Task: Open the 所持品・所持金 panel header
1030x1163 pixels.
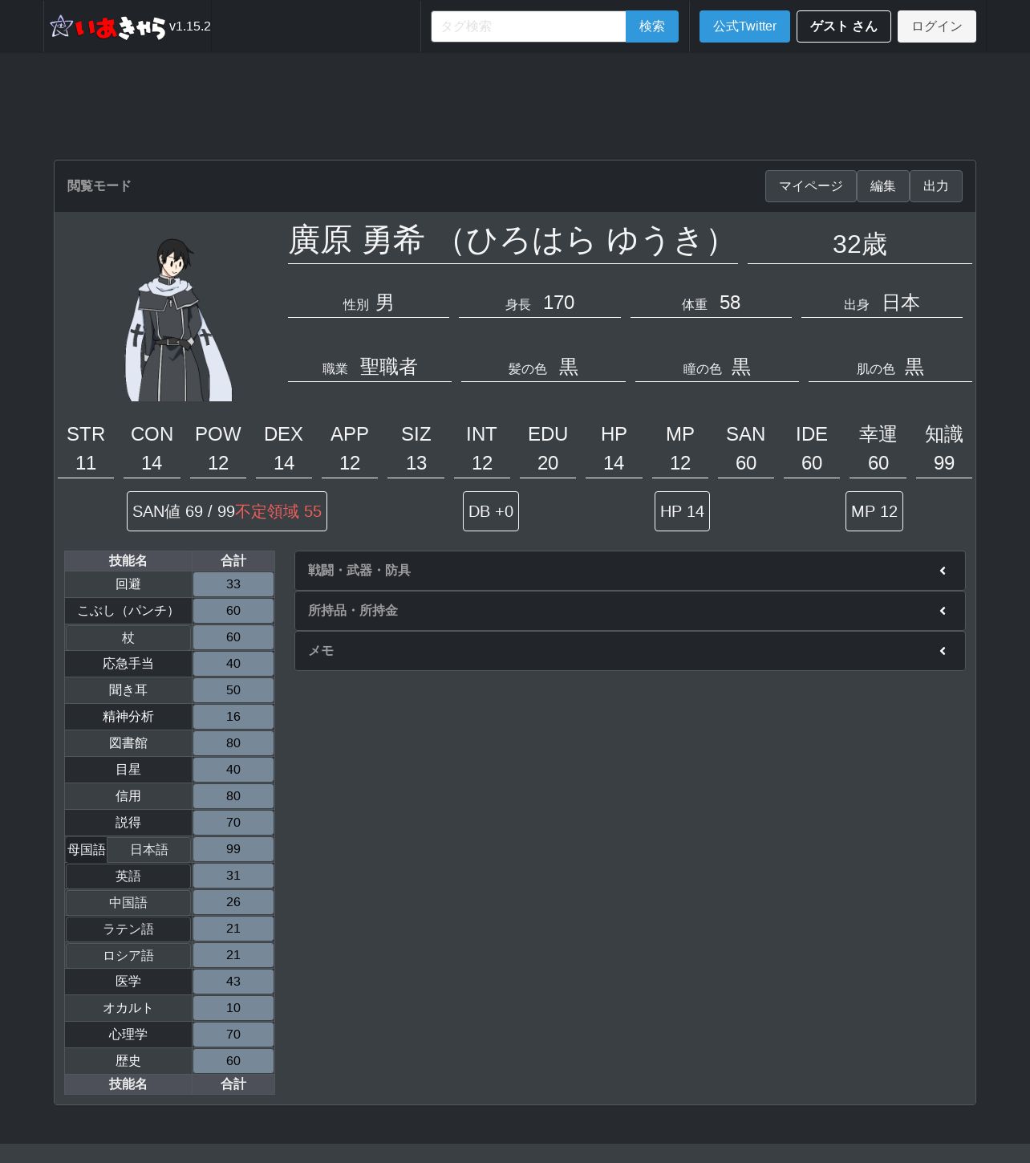Action: (x=630, y=611)
